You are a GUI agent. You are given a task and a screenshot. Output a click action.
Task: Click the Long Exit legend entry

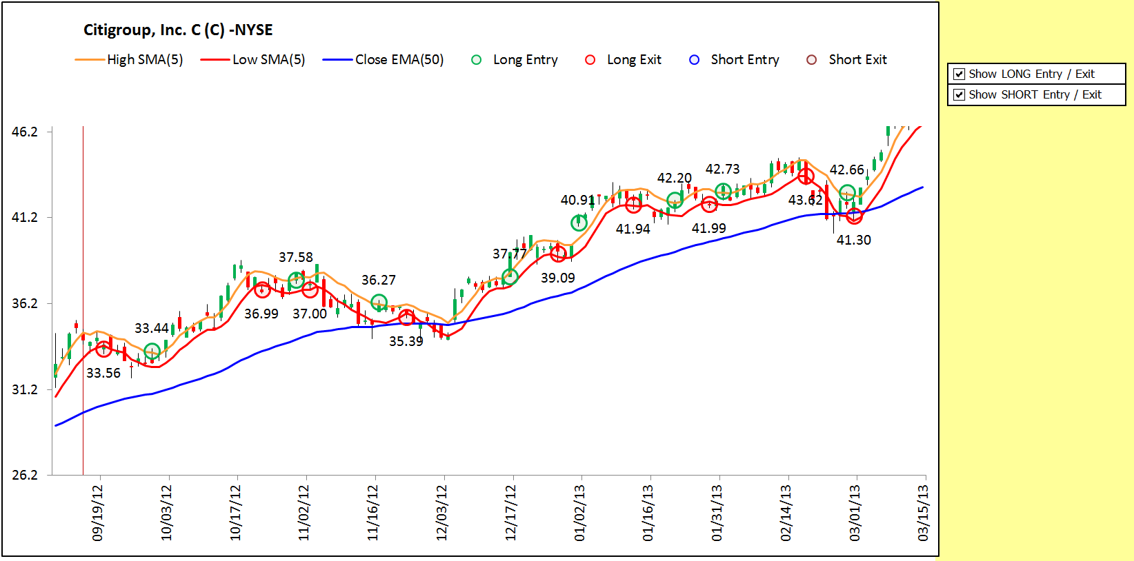tap(624, 60)
